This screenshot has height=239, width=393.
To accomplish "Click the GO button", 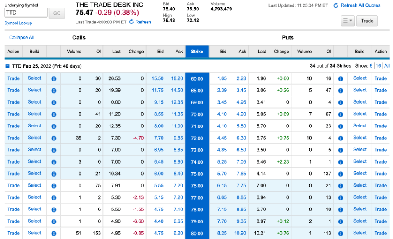I will [57, 13].
